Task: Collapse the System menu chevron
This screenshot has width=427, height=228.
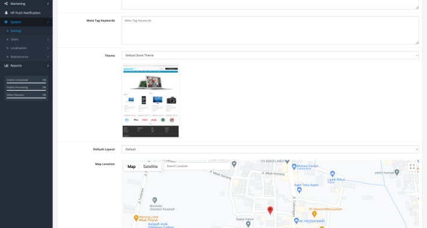Action: [48, 22]
